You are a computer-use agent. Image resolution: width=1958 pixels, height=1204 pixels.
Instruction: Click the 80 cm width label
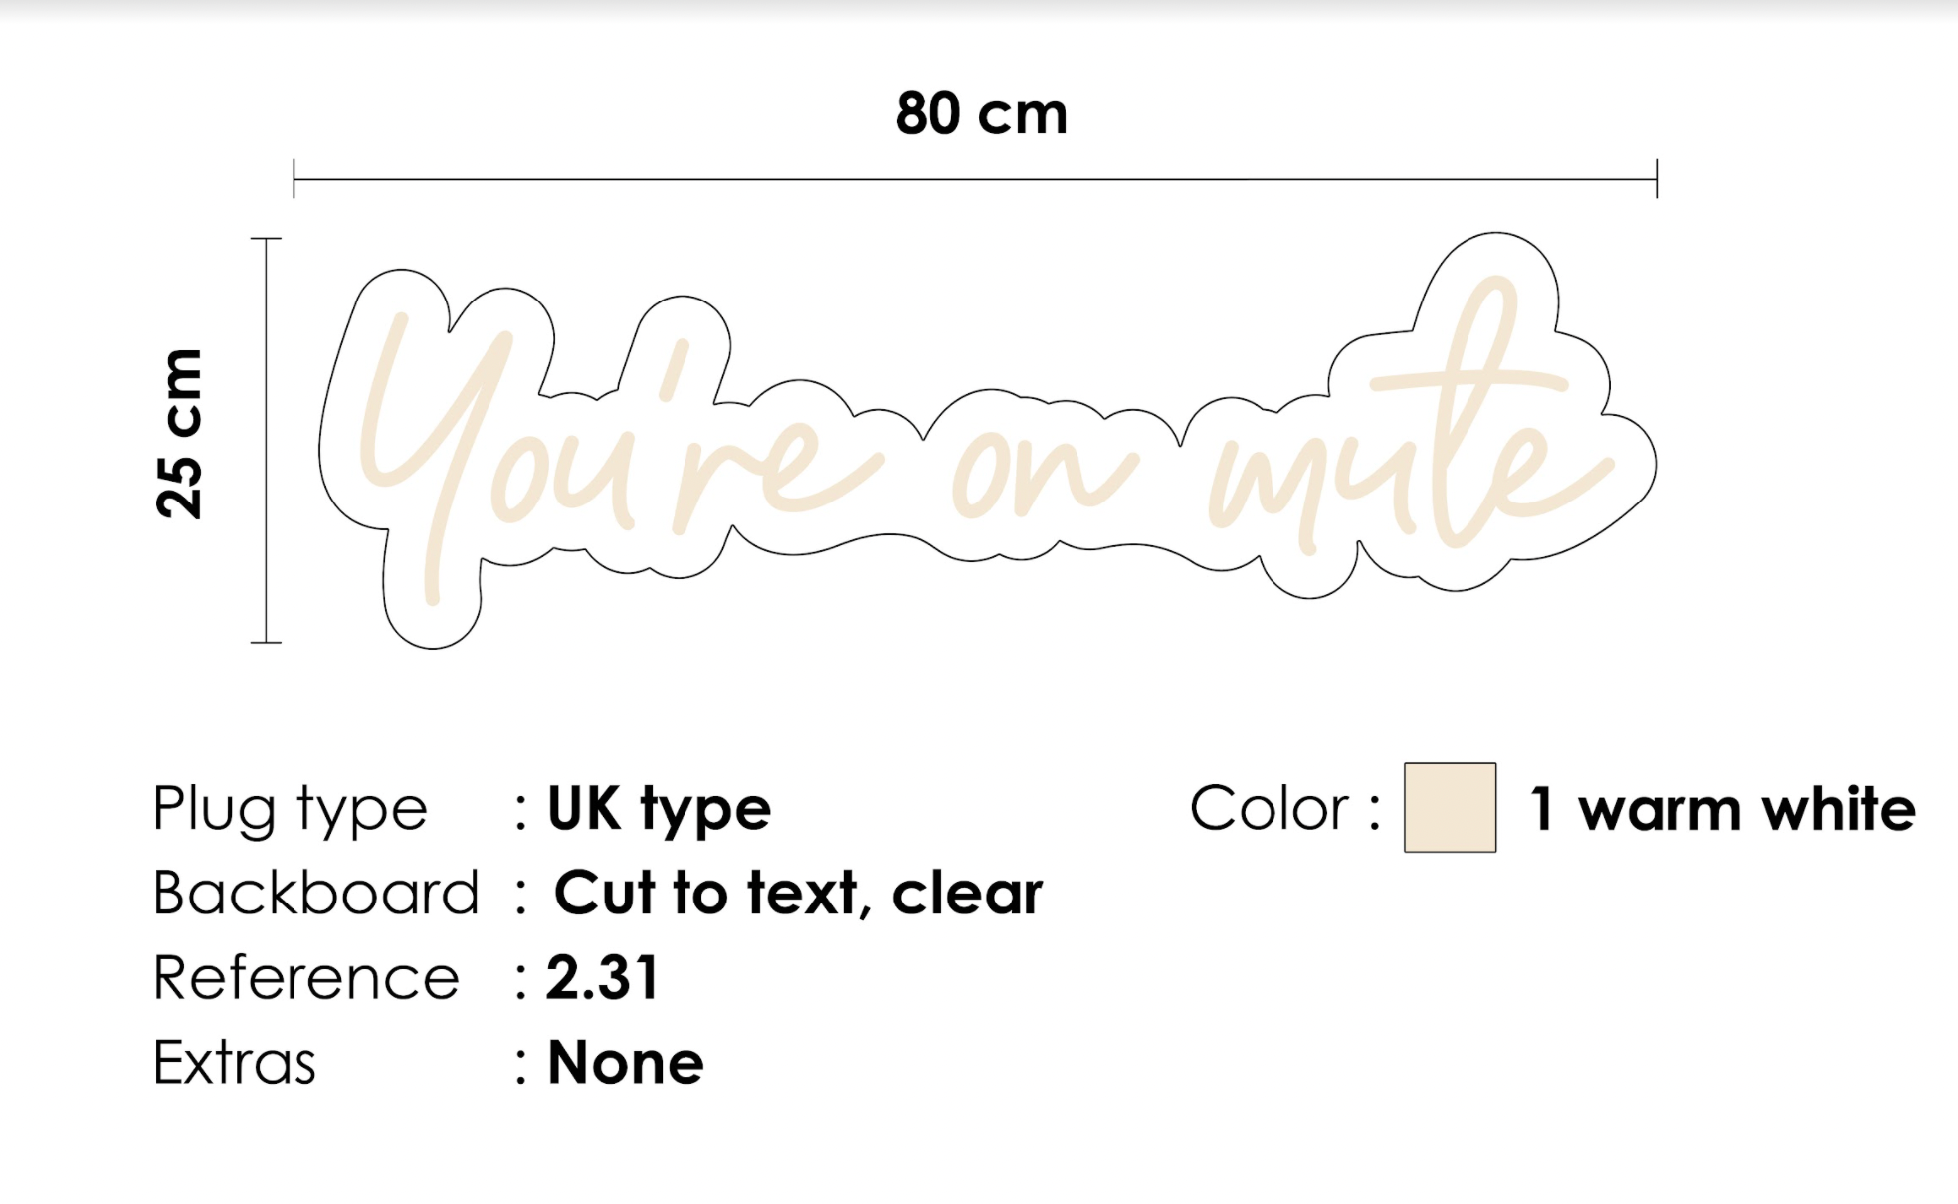tap(981, 113)
